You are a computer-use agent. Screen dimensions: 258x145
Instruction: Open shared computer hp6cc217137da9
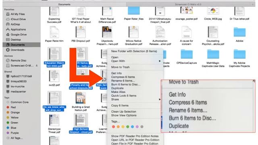coord(21,76)
